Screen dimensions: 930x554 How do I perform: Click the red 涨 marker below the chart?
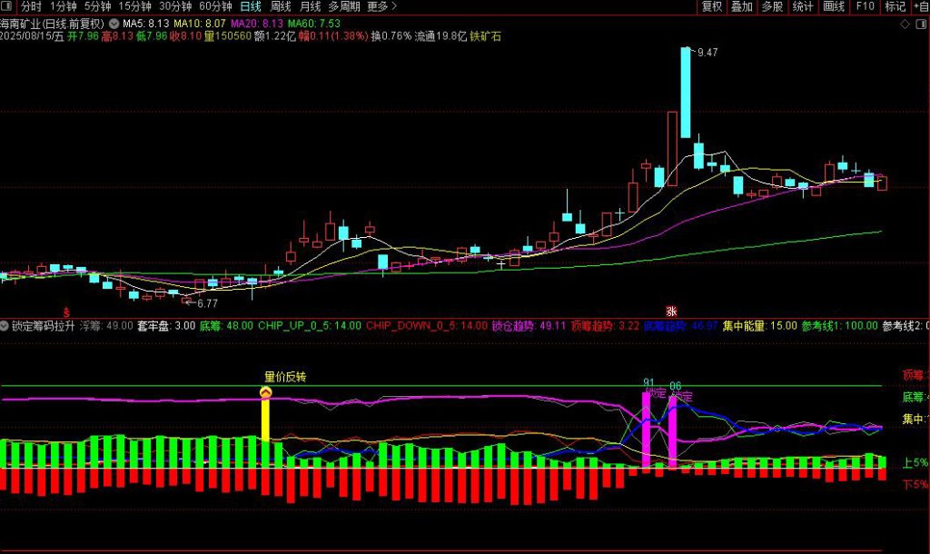(672, 311)
